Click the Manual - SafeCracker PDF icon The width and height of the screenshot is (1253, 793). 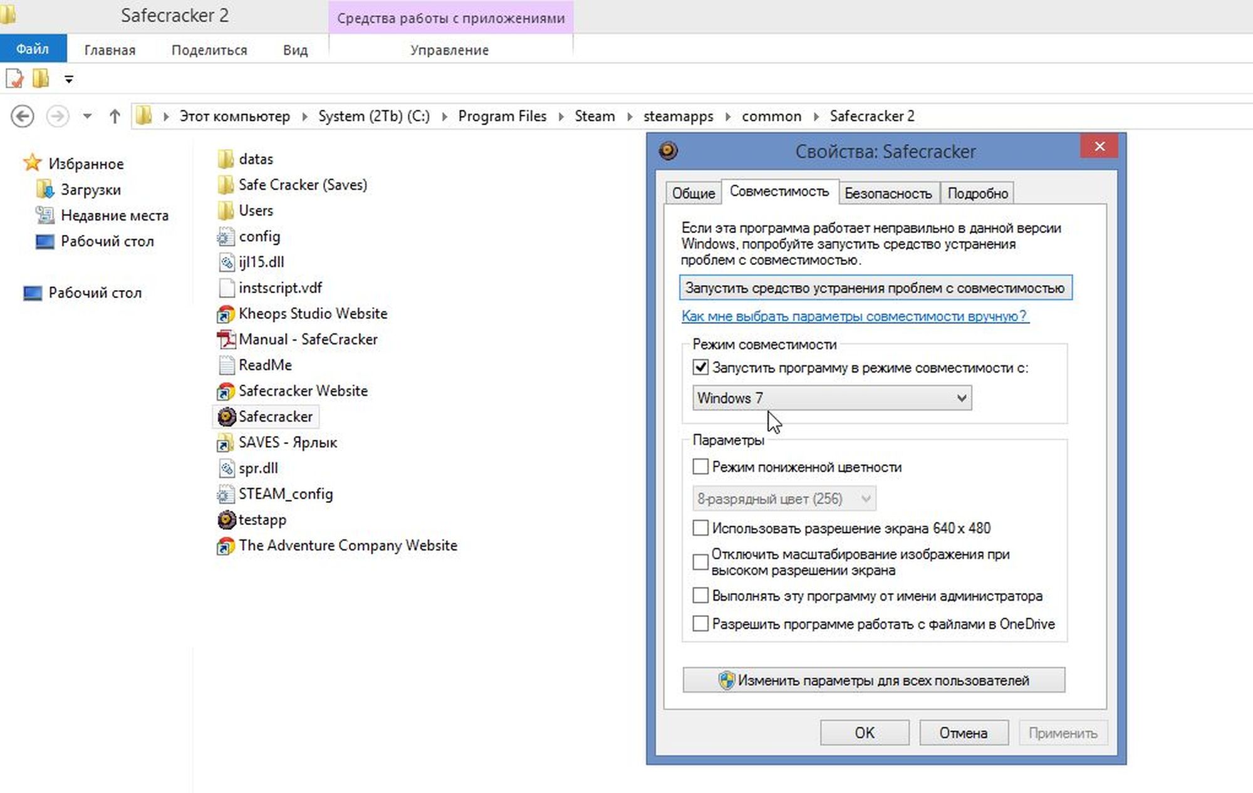point(226,339)
